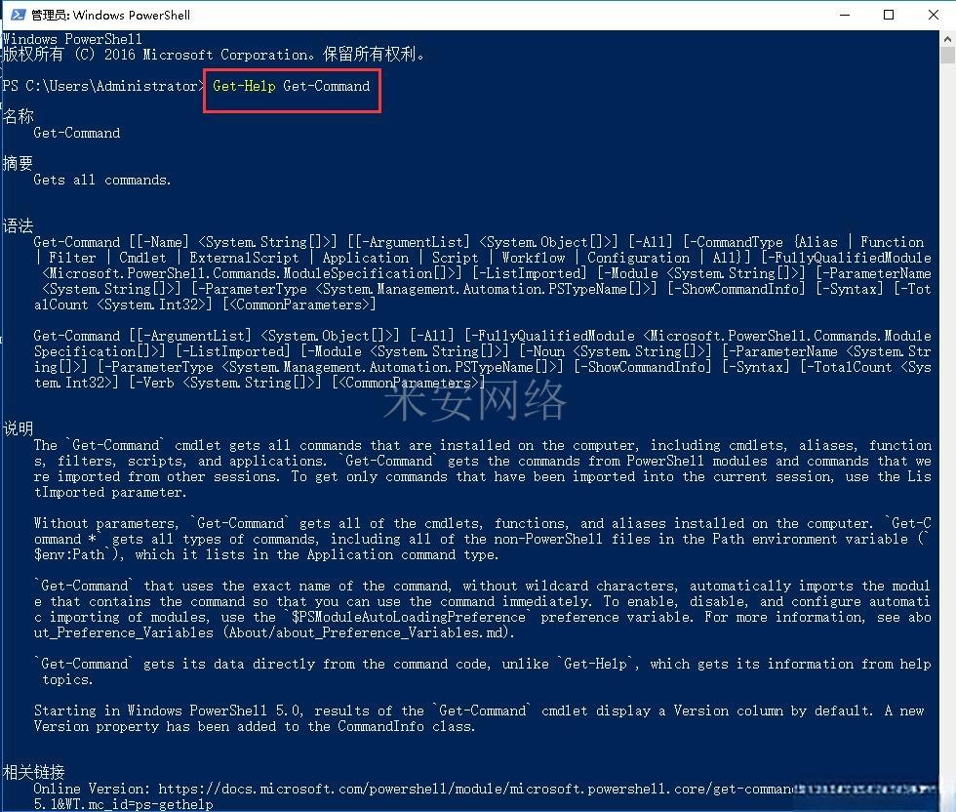Viewport: 956px width, 812px height.
Task: Click "Get-Command" under the 名称 heading
Action: click(77, 133)
